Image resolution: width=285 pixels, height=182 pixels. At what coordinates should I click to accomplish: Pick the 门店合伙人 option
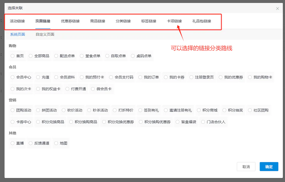(203, 122)
